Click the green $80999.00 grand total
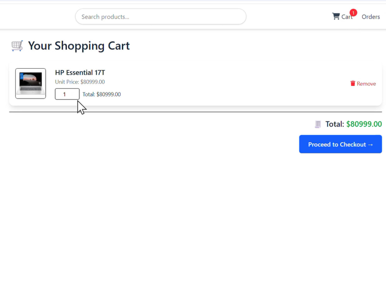Viewport: 386px width, 289px height. click(x=364, y=124)
